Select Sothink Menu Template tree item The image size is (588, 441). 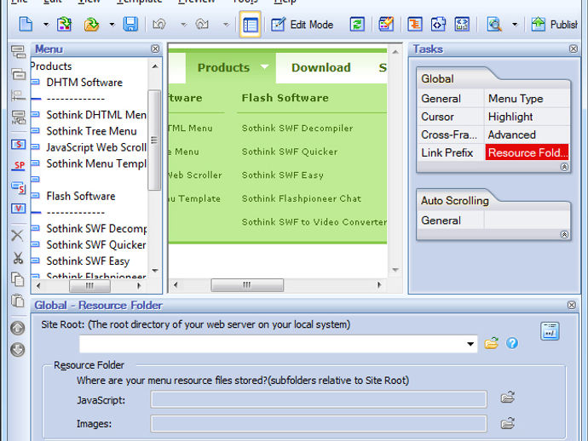click(x=96, y=163)
